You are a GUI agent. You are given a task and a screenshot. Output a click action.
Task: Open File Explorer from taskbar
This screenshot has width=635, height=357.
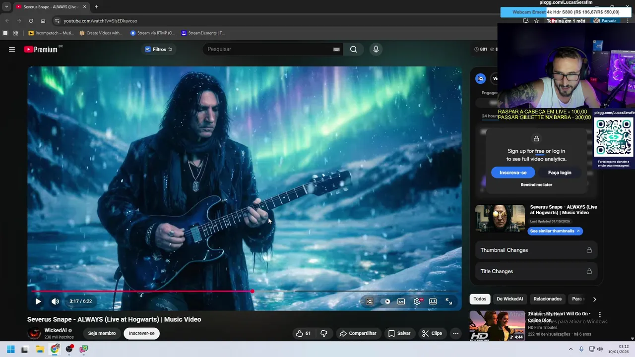pos(40,349)
